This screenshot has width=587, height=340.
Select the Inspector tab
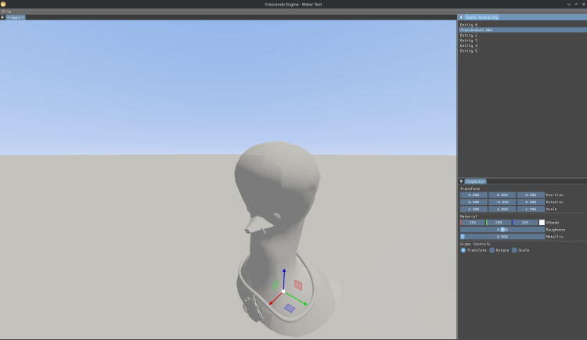(475, 181)
